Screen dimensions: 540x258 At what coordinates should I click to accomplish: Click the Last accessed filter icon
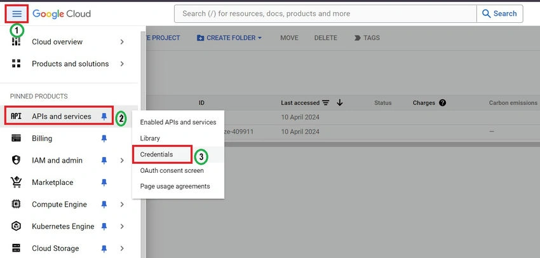point(326,103)
